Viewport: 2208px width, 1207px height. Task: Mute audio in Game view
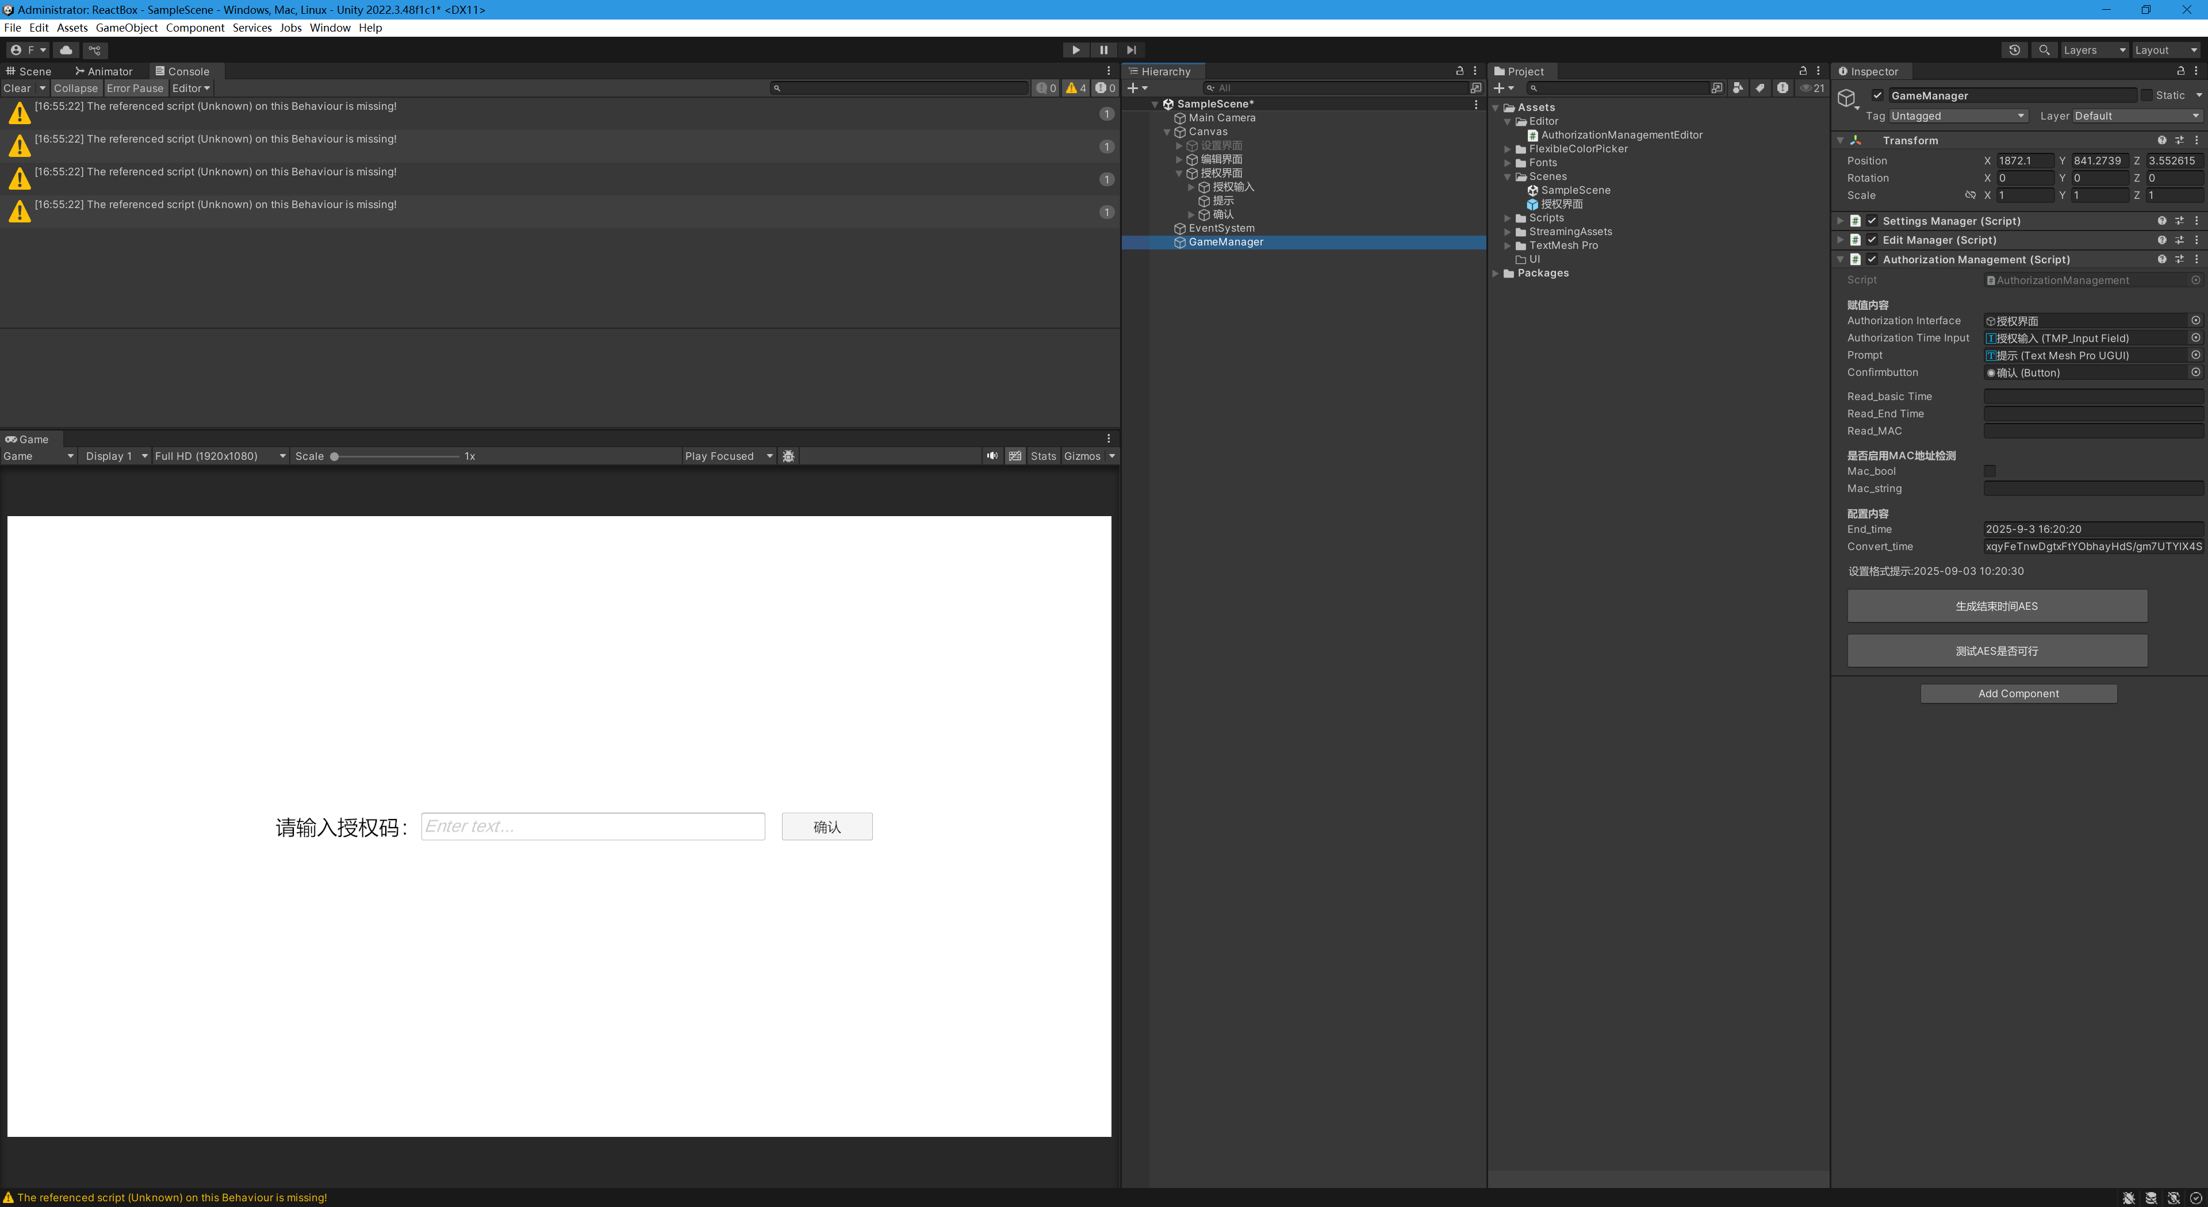[992, 456]
